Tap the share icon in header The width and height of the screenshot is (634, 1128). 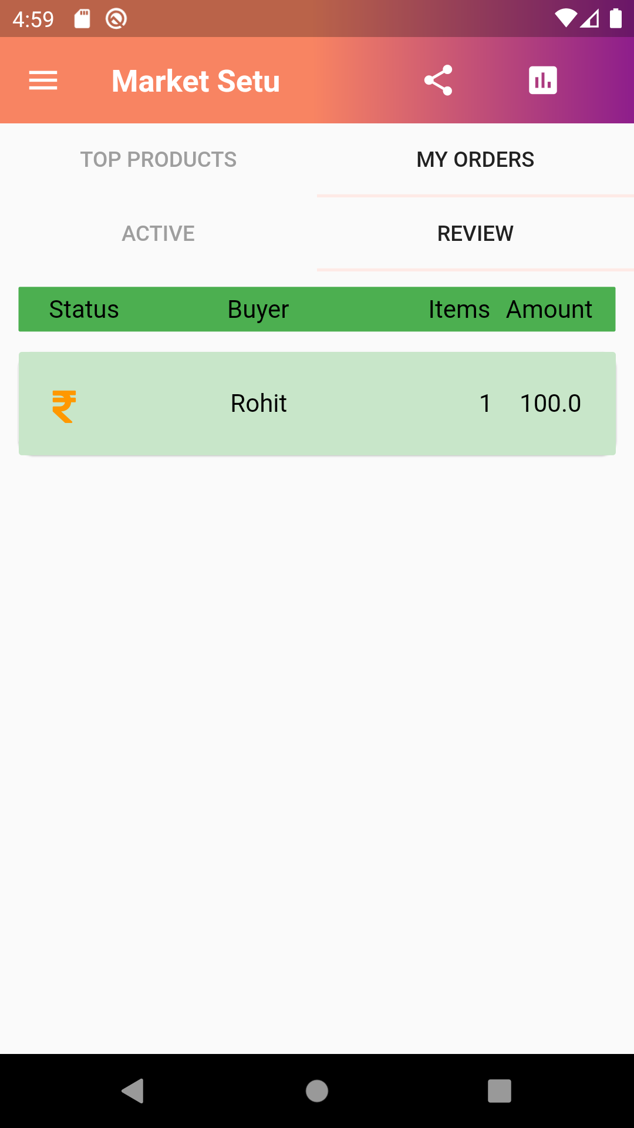click(x=438, y=80)
